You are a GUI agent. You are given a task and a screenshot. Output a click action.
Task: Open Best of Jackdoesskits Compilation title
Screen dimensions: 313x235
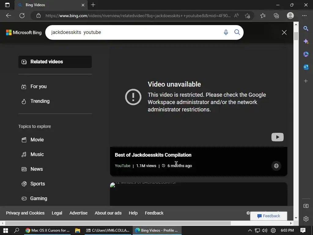(153, 155)
